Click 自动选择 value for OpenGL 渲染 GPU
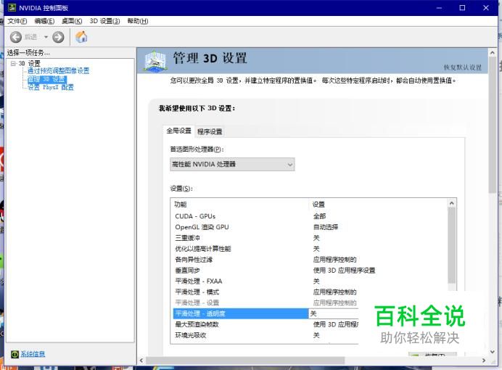 326,227
